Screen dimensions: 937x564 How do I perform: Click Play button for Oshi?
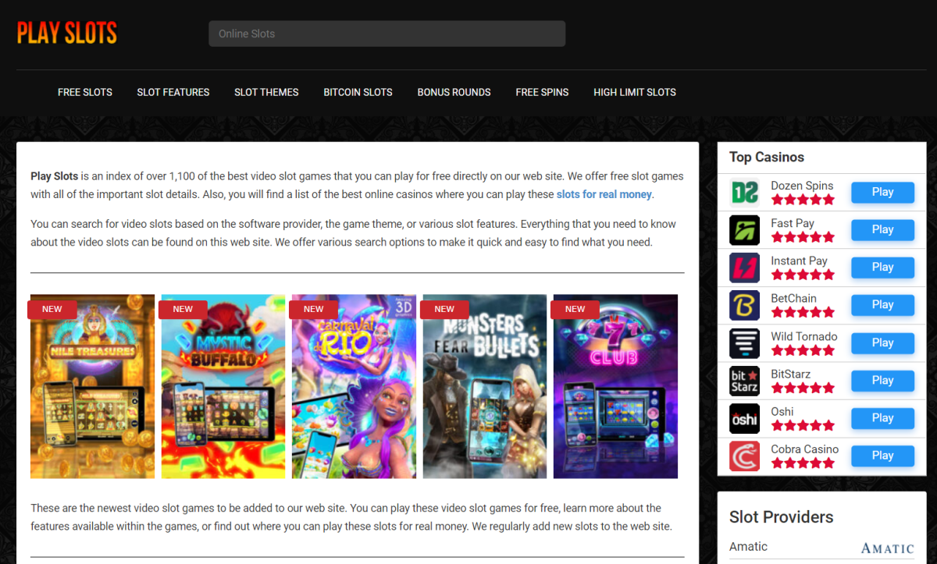[x=882, y=417]
